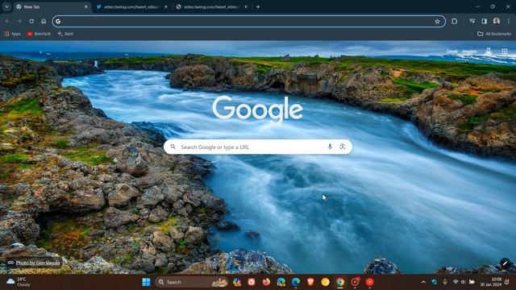Open the Chrome three-dot menu
This screenshot has width=516, height=290.
point(509,22)
